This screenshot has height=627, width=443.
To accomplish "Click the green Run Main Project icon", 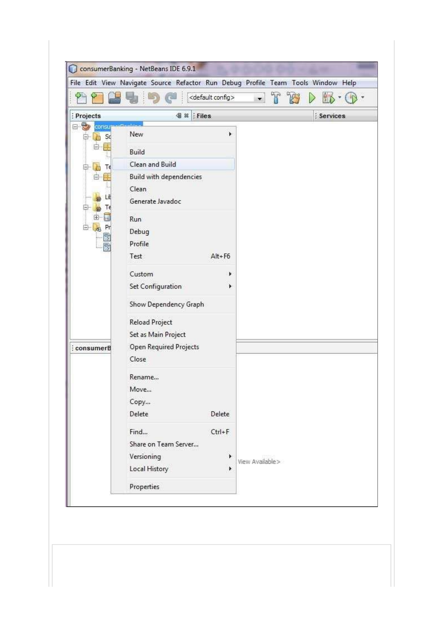I will (312, 98).
